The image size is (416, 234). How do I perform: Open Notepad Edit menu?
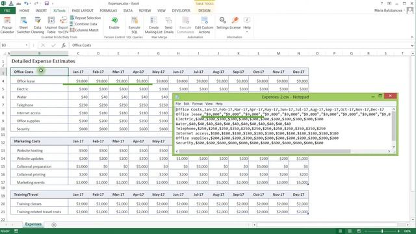pos(187,104)
